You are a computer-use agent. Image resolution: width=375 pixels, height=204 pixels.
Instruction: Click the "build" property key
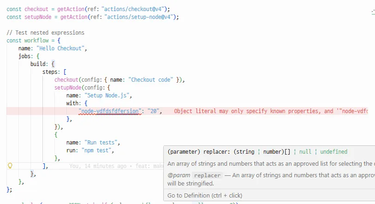click(x=39, y=64)
